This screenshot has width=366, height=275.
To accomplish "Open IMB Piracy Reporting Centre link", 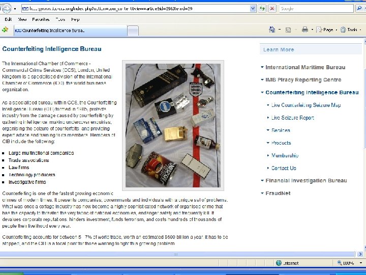I will coord(303,80).
